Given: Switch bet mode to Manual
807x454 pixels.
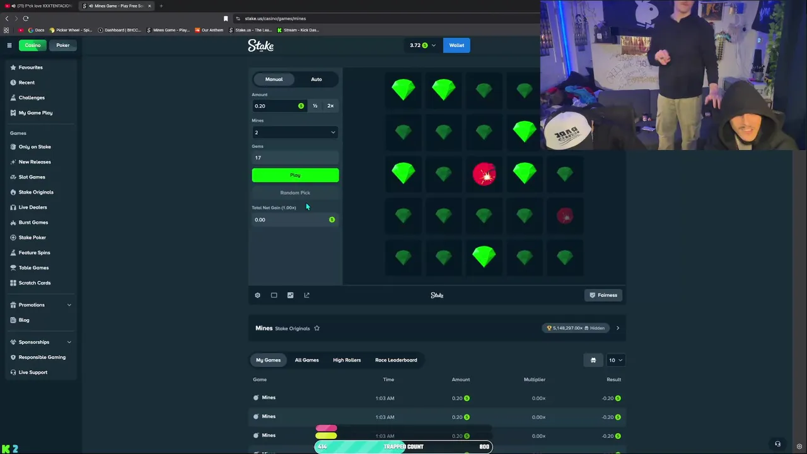Looking at the screenshot, I should (x=274, y=79).
